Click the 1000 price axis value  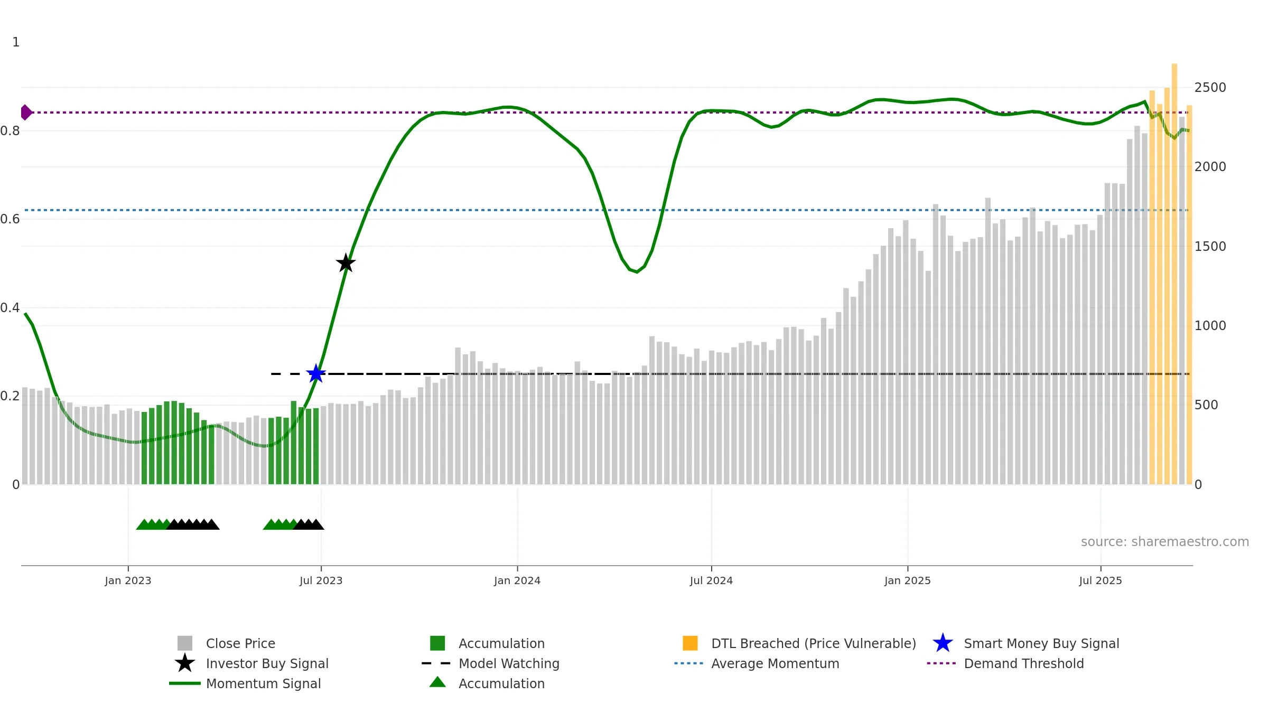1210,325
